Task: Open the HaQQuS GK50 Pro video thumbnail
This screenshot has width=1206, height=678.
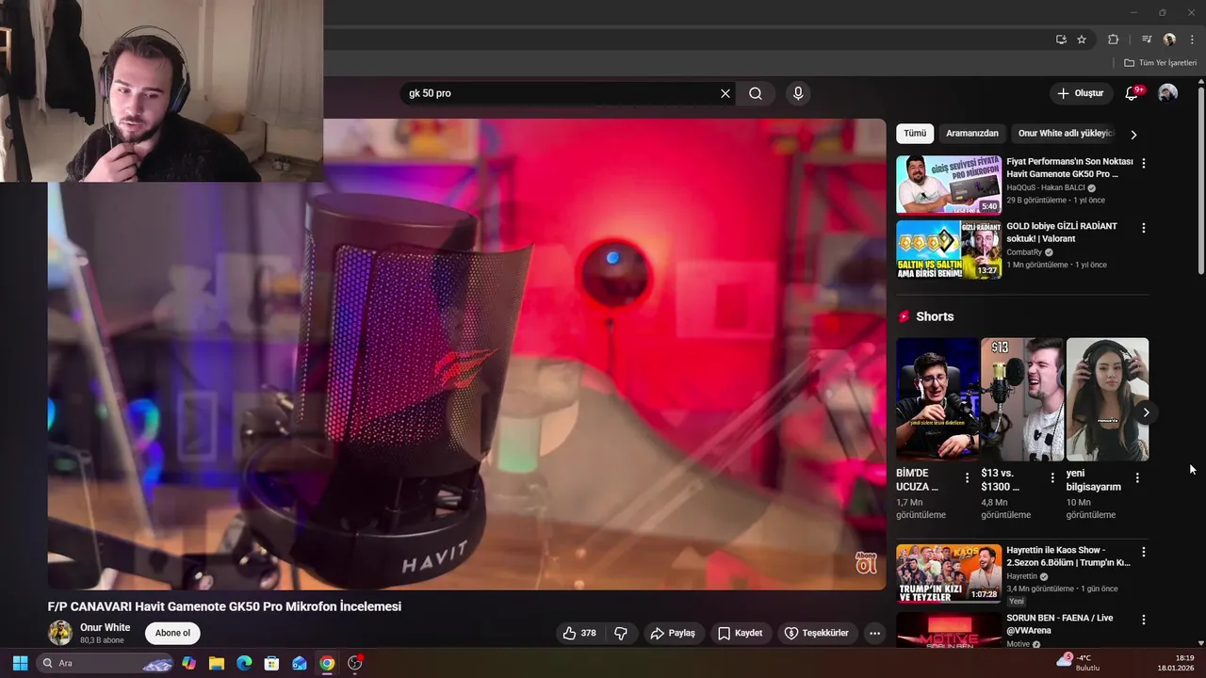Action: coord(949,185)
